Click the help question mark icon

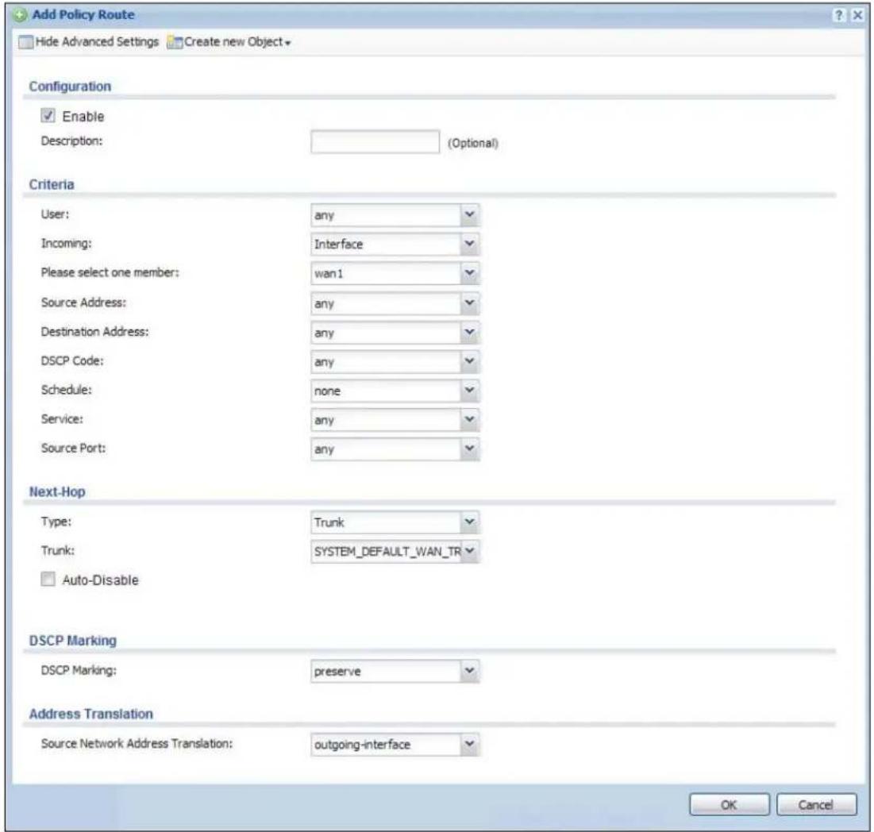(839, 16)
